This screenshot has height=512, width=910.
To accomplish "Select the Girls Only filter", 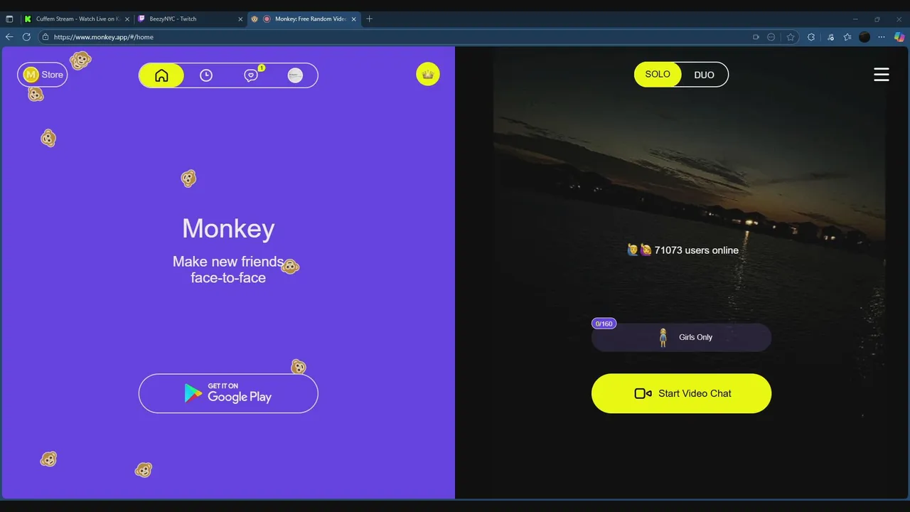I will pos(681,337).
